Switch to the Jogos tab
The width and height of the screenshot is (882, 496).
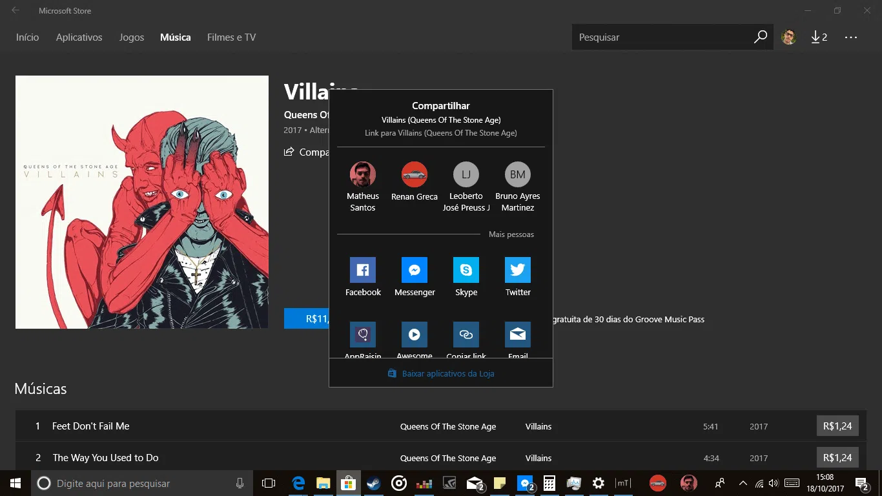coord(132,37)
